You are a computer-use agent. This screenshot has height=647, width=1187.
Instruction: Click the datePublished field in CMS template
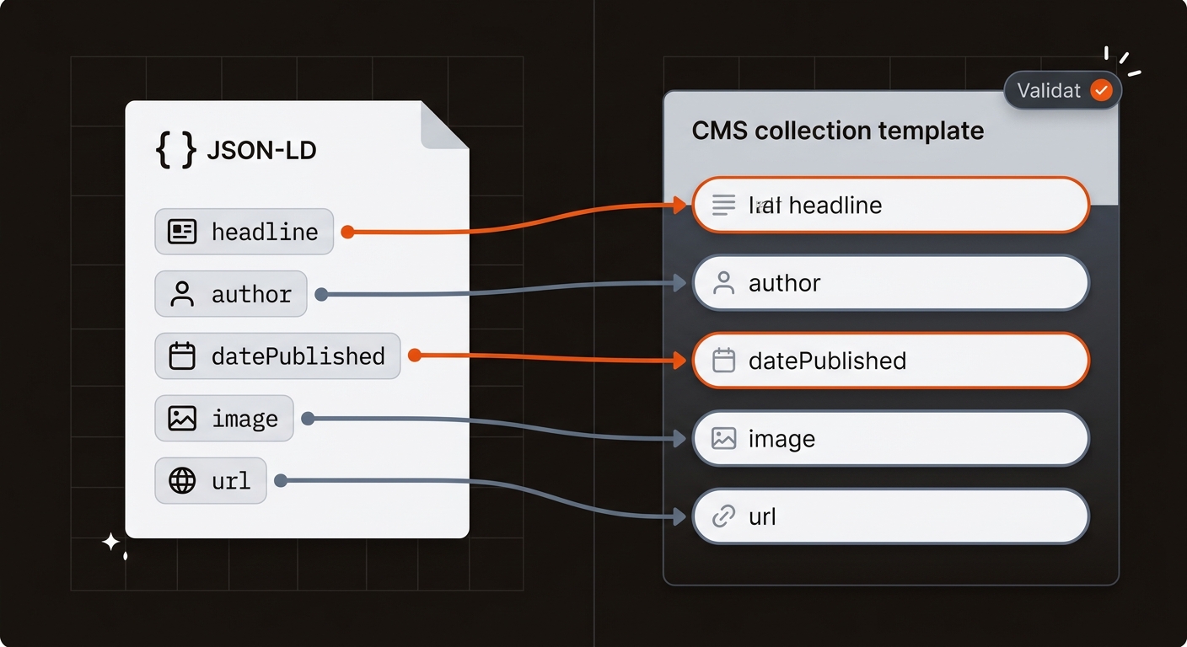point(891,361)
